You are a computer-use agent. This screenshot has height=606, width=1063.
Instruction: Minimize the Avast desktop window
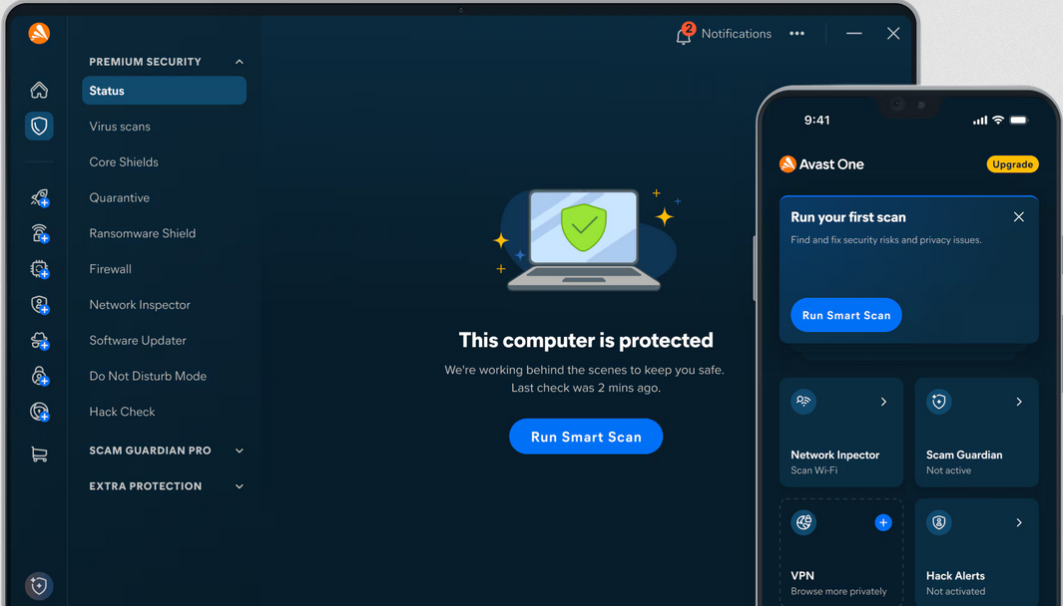[854, 33]
